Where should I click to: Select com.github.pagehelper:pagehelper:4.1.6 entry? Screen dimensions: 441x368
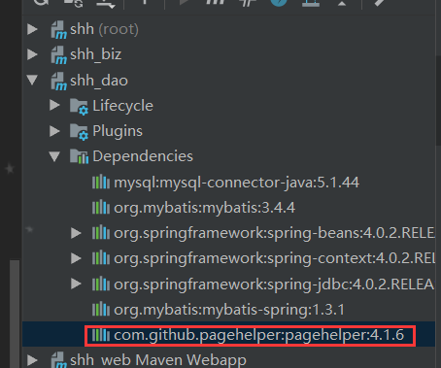coord(259,335)
